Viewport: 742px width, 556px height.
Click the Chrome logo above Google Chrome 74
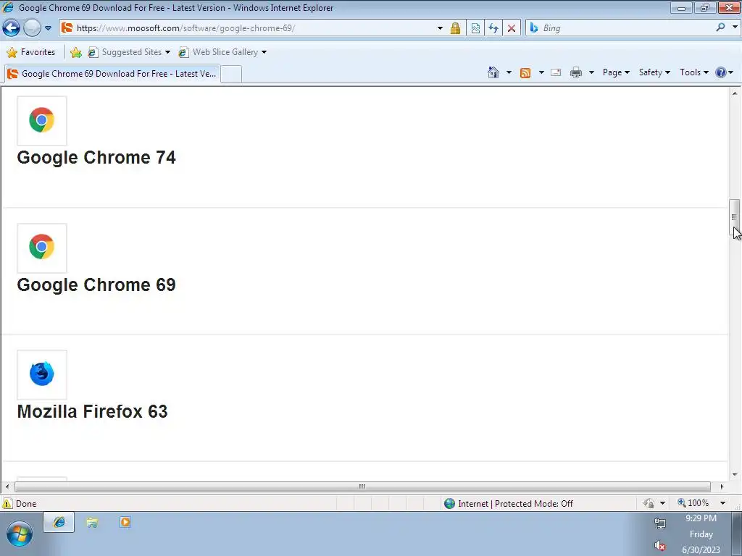click(x=41, y=120)
